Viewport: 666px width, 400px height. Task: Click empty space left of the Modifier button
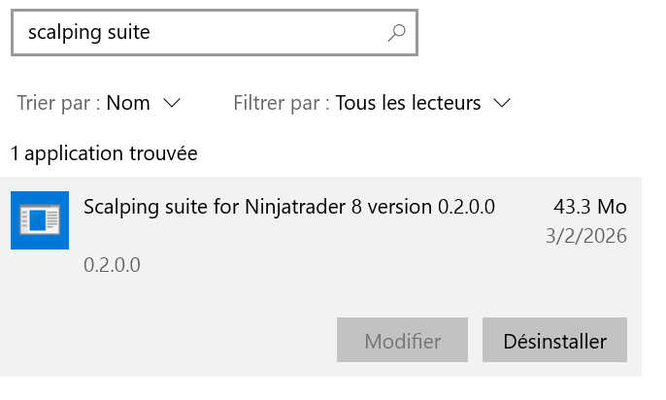coord(194,341)
